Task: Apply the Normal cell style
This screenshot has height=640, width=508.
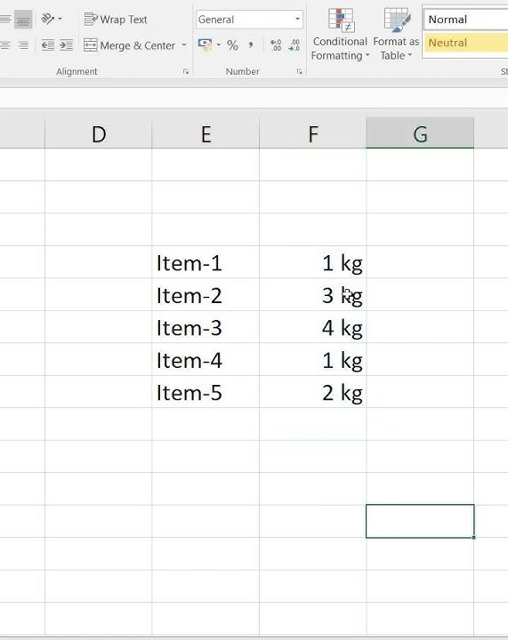Action: (466, 20)
